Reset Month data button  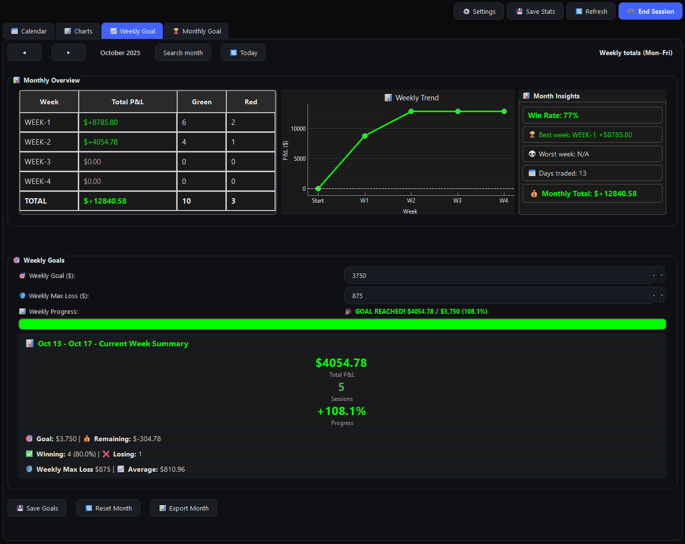(x=108, y=508)
